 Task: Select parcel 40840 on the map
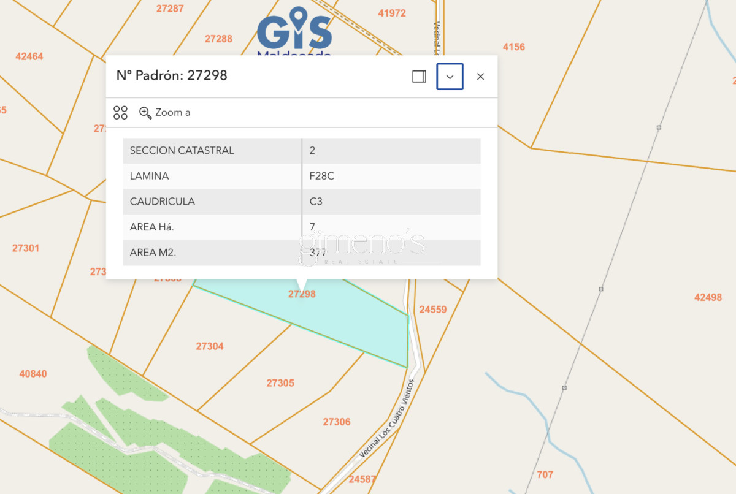click(33, 373)
